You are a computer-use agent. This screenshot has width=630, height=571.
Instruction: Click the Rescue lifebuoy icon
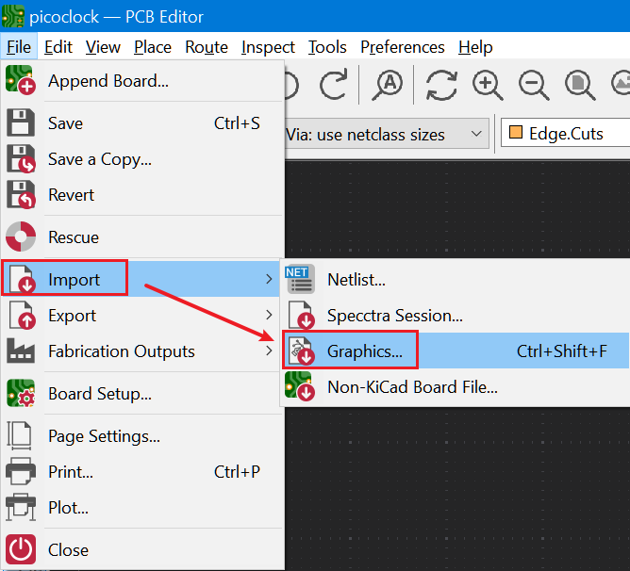pos(21,237)
